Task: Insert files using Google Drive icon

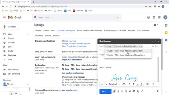Action: click(130, 91)
